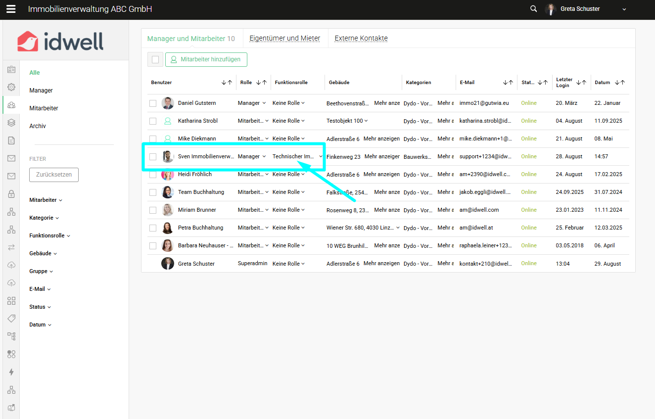Open the hamburger menu in top bar
This screenshot has width=655, height=419.
11,9
